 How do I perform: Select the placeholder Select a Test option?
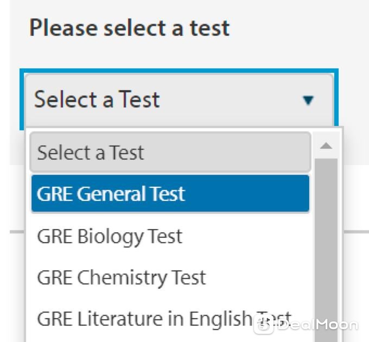(x=170, y=153)
